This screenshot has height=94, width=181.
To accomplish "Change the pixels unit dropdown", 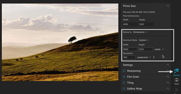I will pyautogui.click(x=159, y=49).
